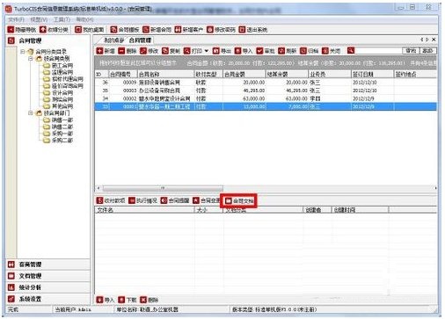Click 导入 in the contract list toolbar
Screen dimensions: 445x319
[x=244, y=51]
